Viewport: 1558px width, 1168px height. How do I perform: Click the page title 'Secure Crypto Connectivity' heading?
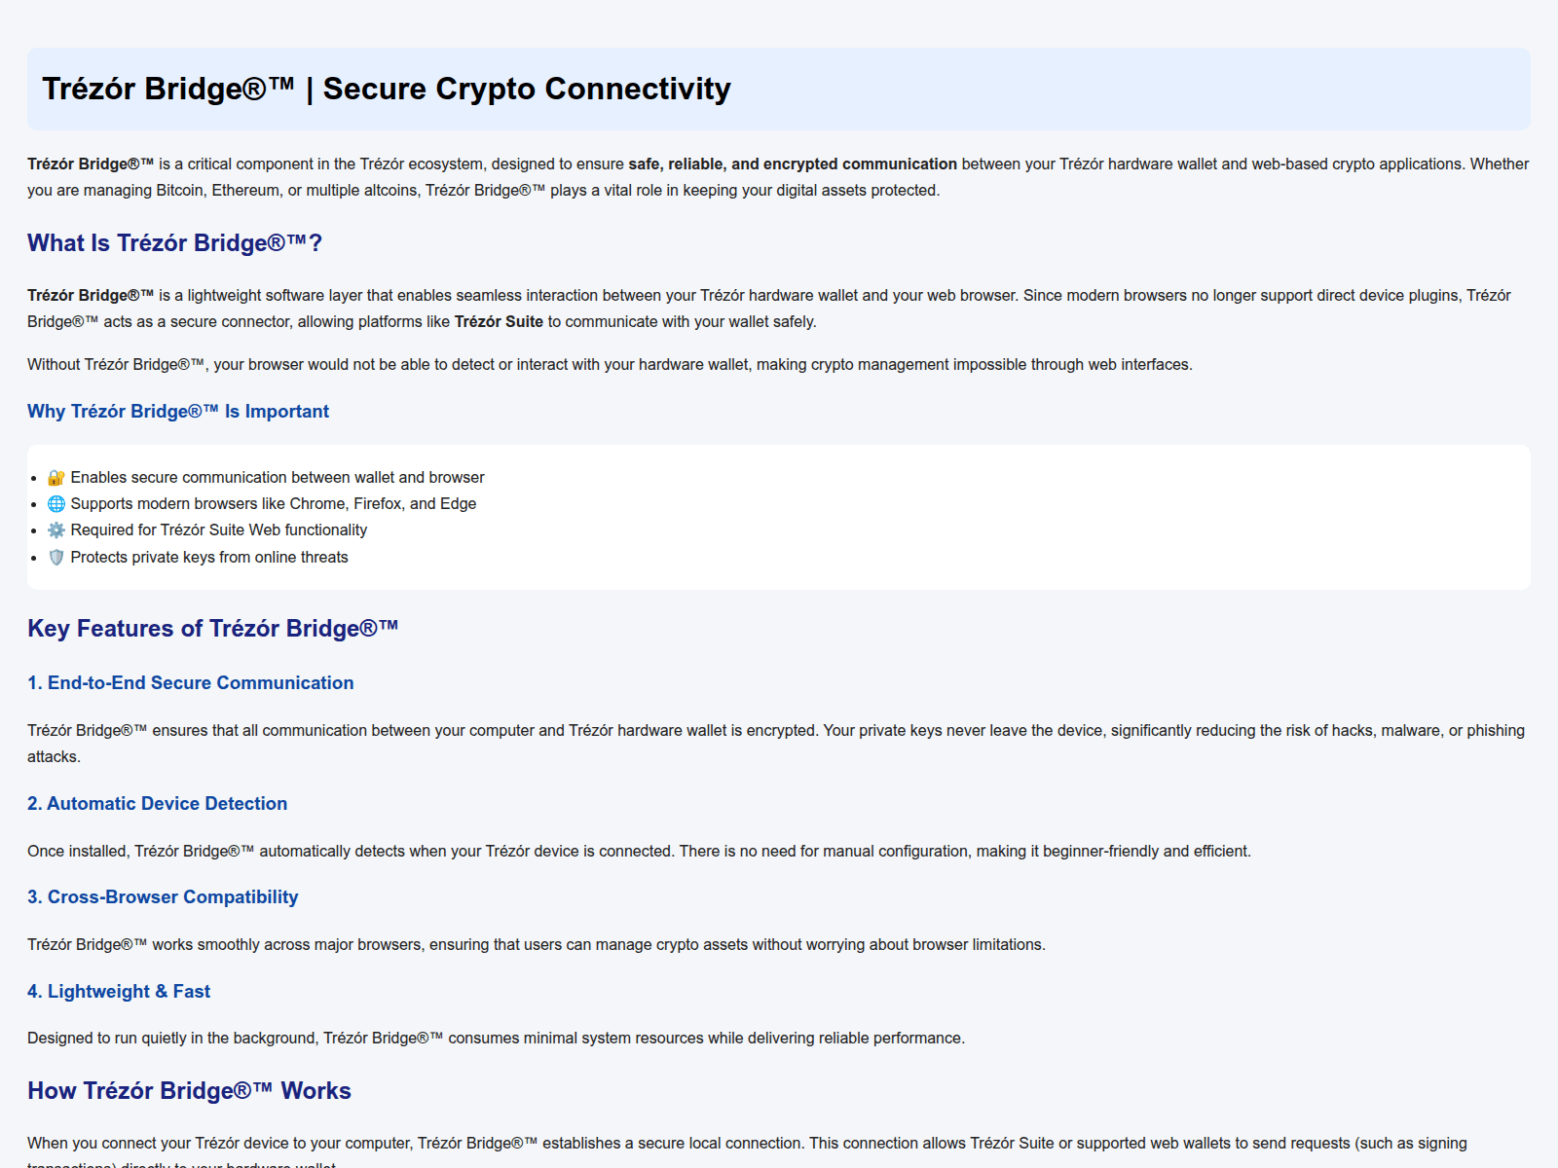(387, 89)
